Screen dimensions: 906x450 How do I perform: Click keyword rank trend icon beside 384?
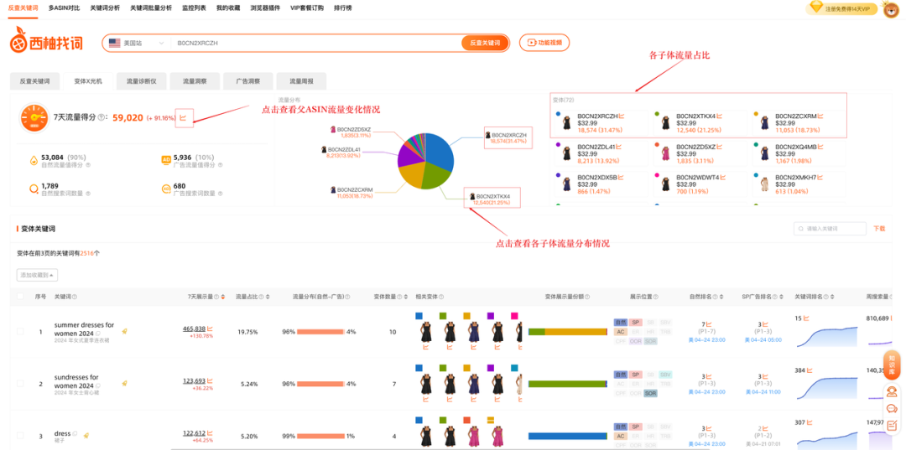pos(811,370)
